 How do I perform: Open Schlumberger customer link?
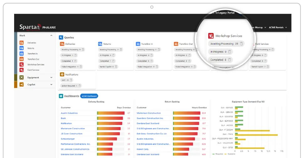[x=68, y=139]
